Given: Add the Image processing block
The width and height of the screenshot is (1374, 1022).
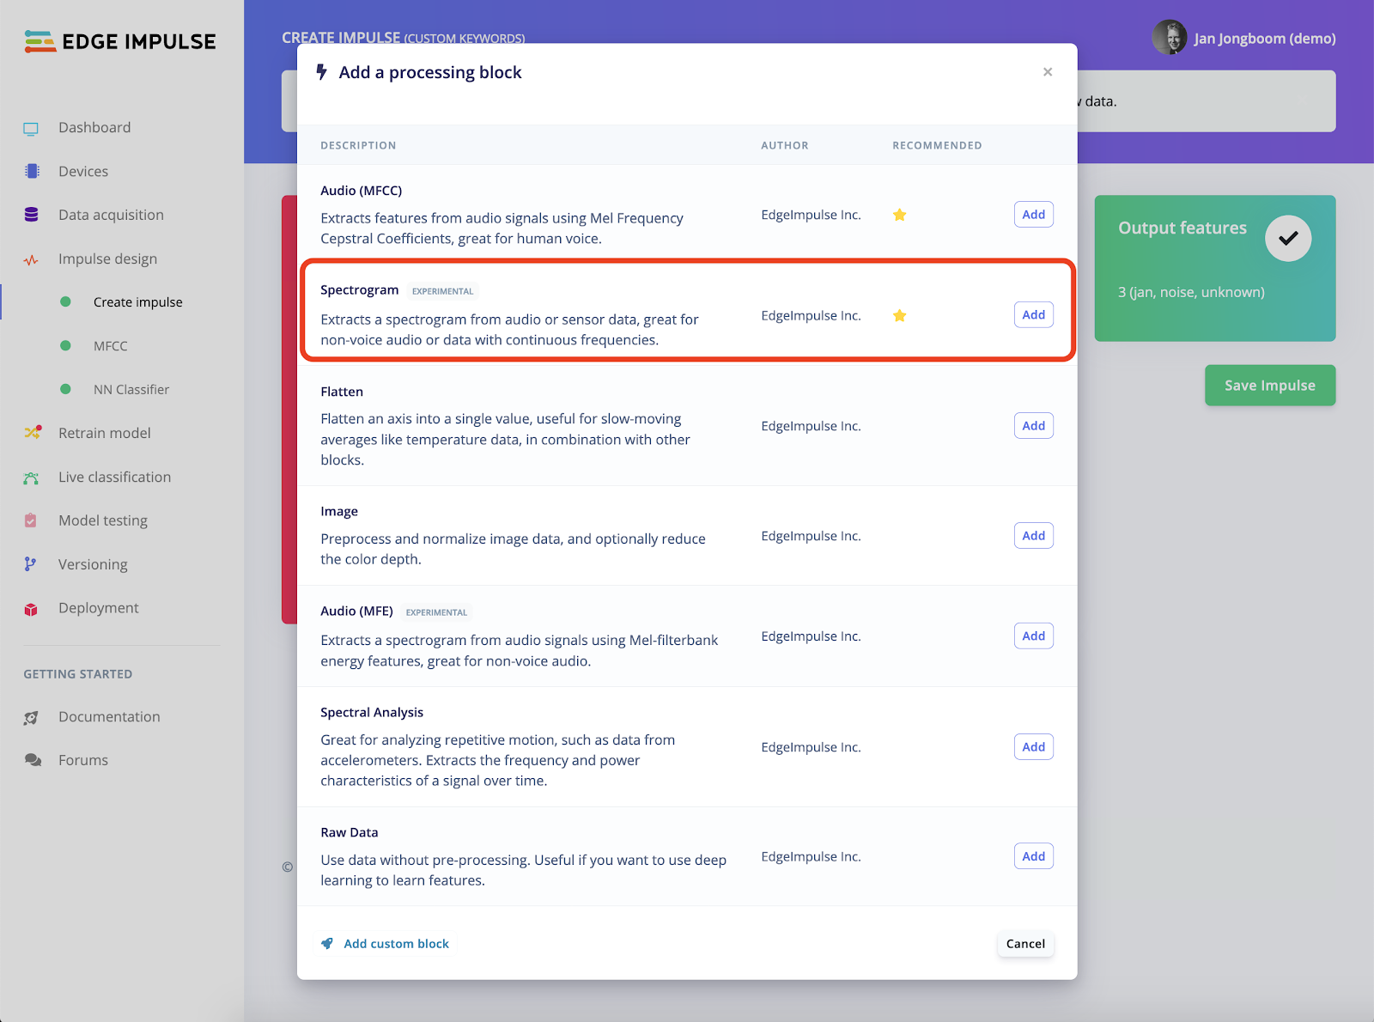Looking at the screenshot, I should (x=1034, y=536).
